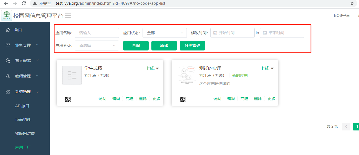The image size is (359, 155).
Task: Click the 系统拓展 sidebar icon
Action: (8, 92)
